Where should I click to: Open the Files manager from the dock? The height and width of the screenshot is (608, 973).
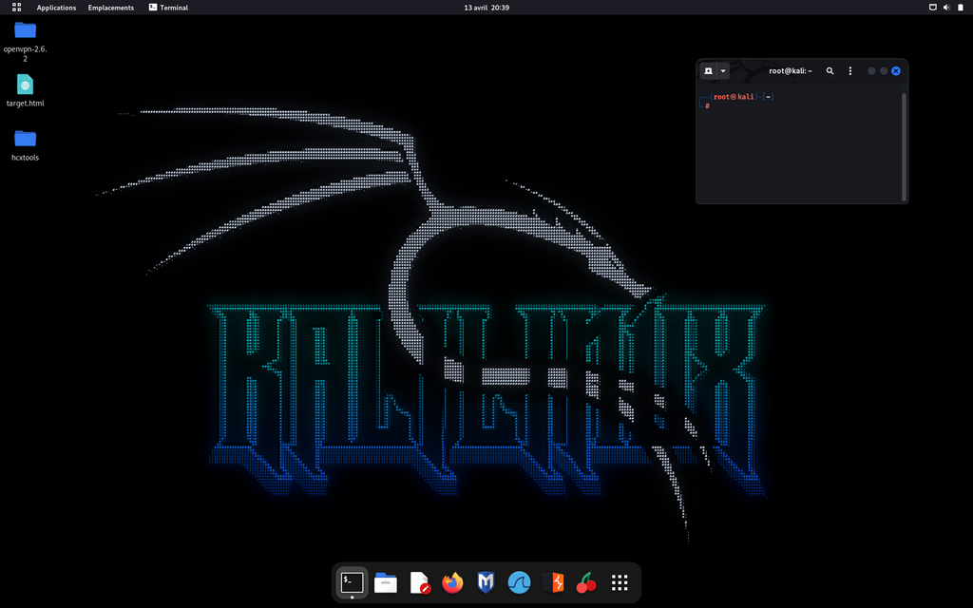(x=386, y=582)
